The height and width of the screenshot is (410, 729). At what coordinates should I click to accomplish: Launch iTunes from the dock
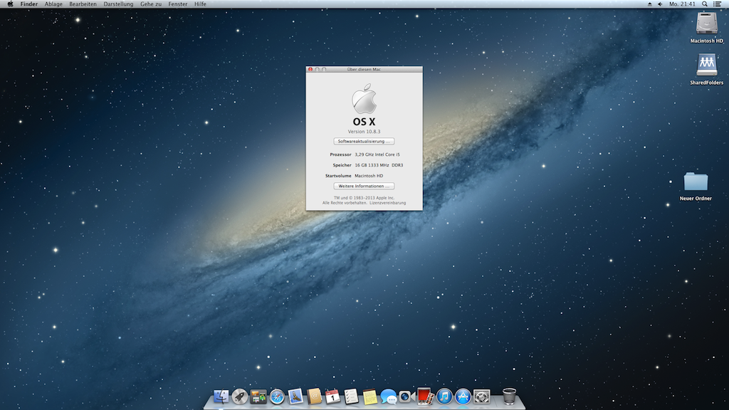(444, 396)
